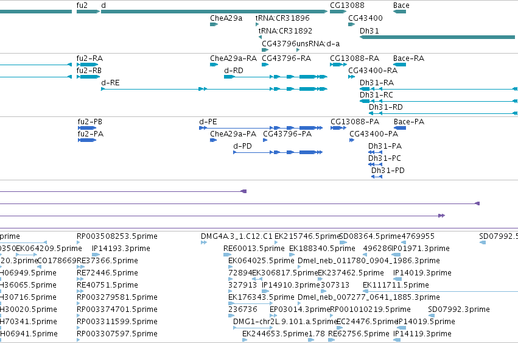Image resolution: width=518 pixels, height=343 pixels.
Task: Select the Dh31-RD transcript label
Action: click(385, 107)
